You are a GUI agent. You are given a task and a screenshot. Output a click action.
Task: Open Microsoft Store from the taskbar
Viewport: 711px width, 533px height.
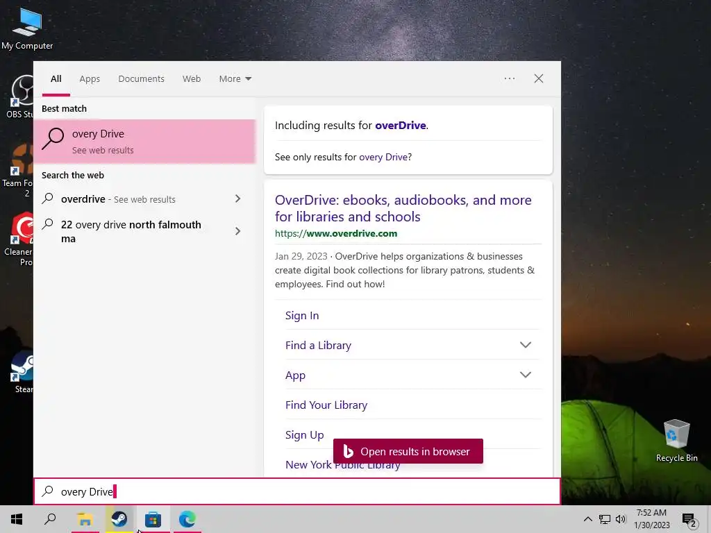coord(153,519)
